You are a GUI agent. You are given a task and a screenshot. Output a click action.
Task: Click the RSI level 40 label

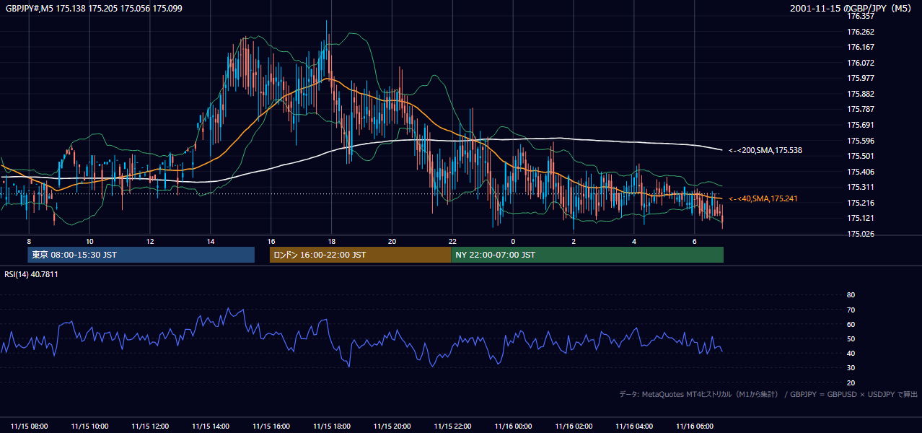coord(851,353)
